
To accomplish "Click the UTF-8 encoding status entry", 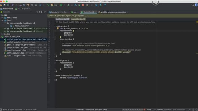I will (x=160, y=110).
